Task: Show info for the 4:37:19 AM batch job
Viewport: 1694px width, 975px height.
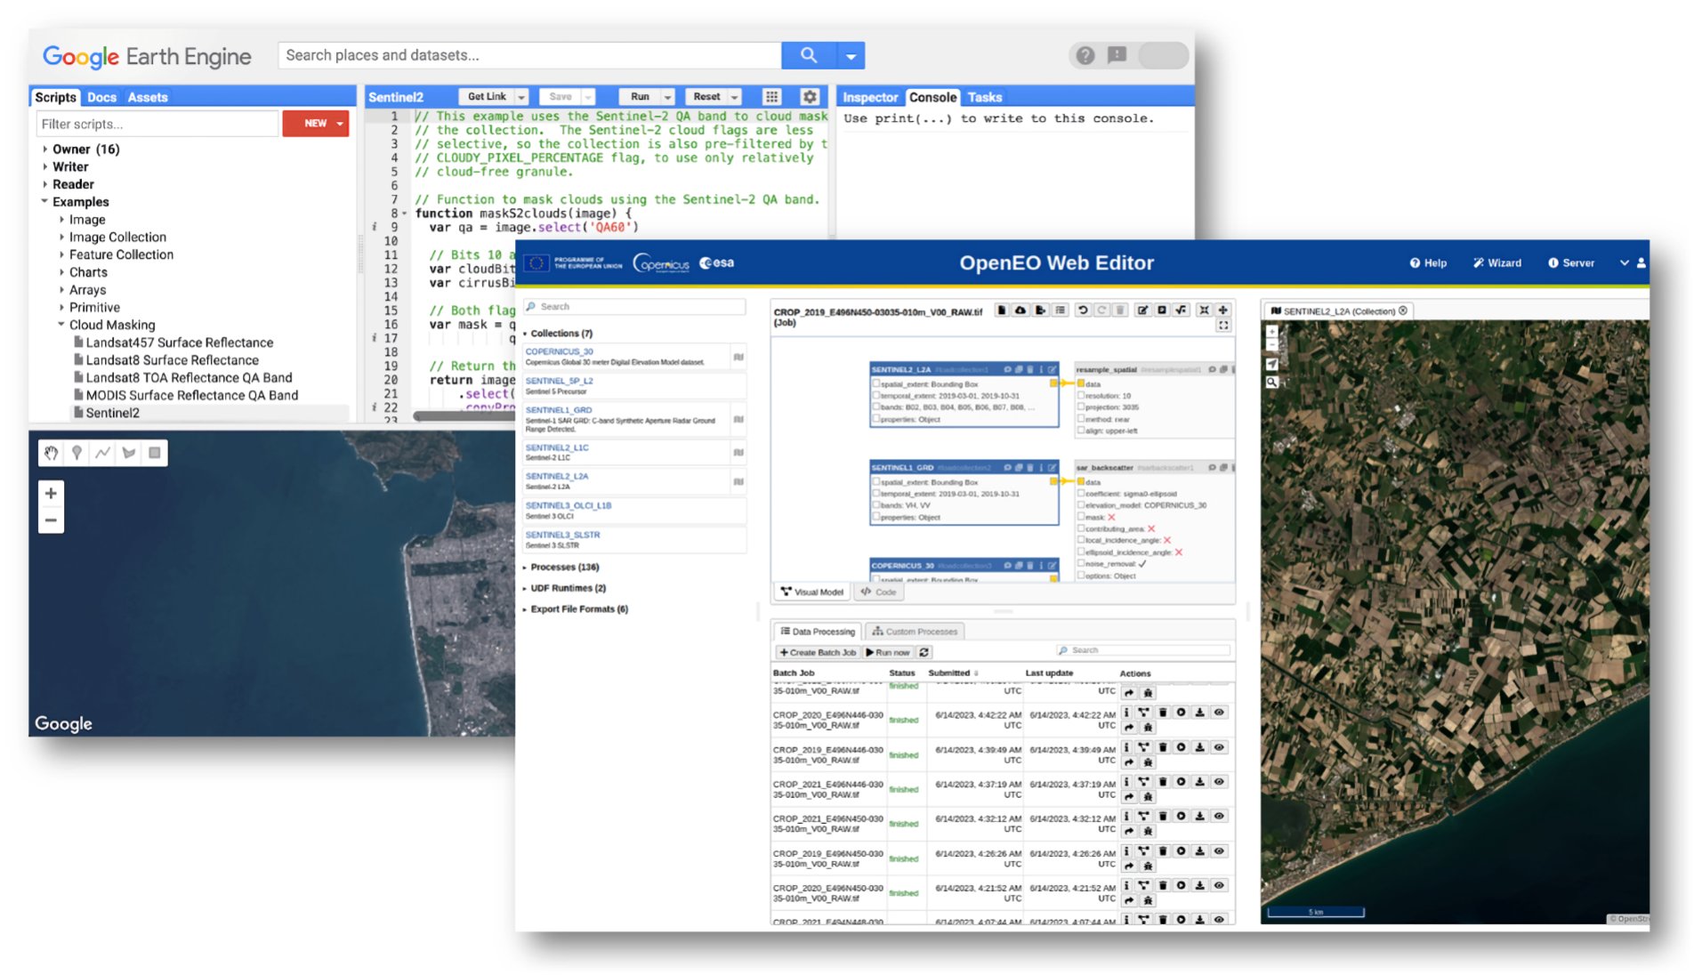Action: (1125, 782)
